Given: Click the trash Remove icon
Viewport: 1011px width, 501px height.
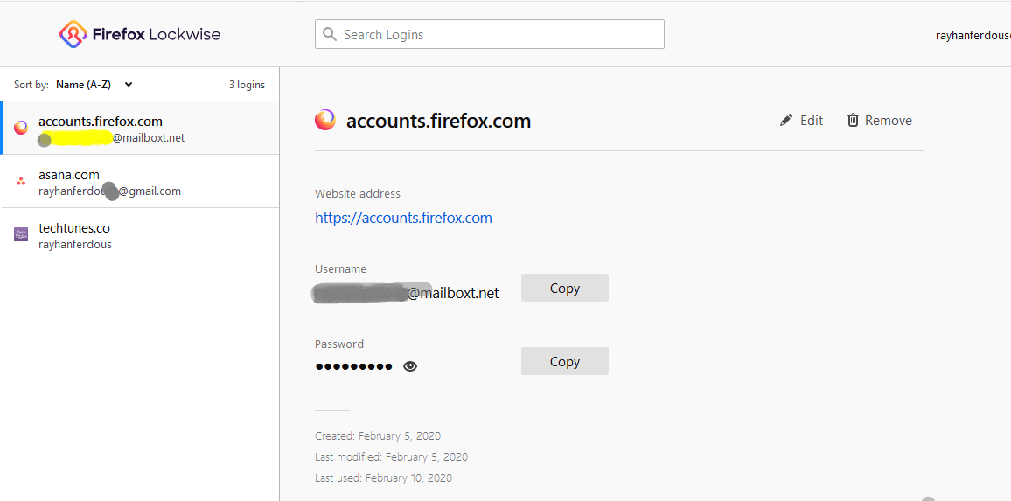Looking at the screenshot, I should (x=853, y=121).
